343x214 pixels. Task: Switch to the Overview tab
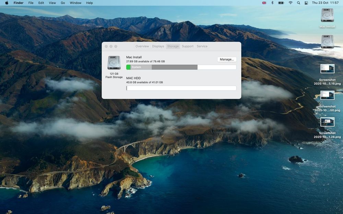pos(142,46)
